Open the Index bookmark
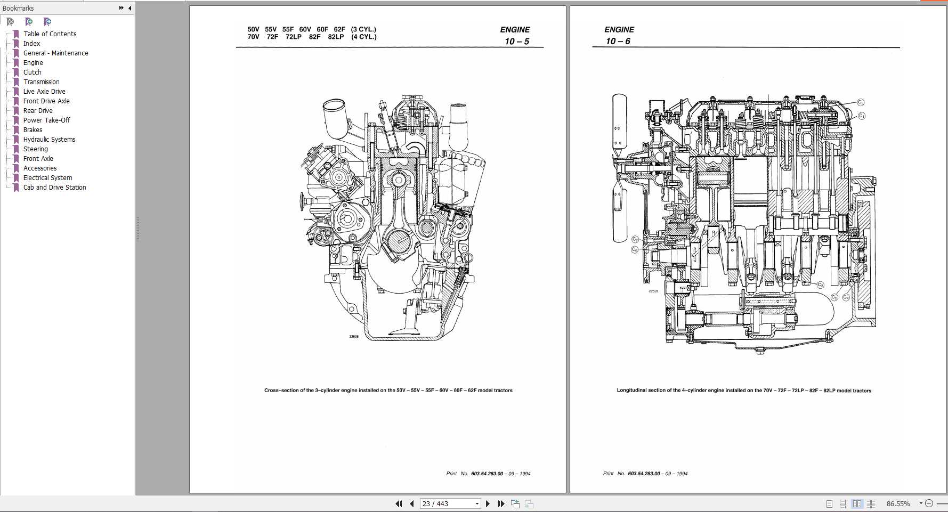This screenshot has height=512, width=948. [x=31, y=44]
